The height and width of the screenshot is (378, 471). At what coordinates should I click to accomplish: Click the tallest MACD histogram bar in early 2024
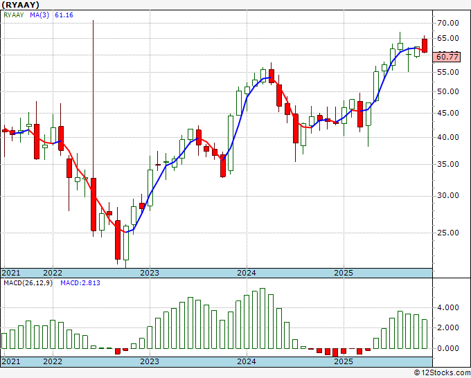click(x=263, y=318)
